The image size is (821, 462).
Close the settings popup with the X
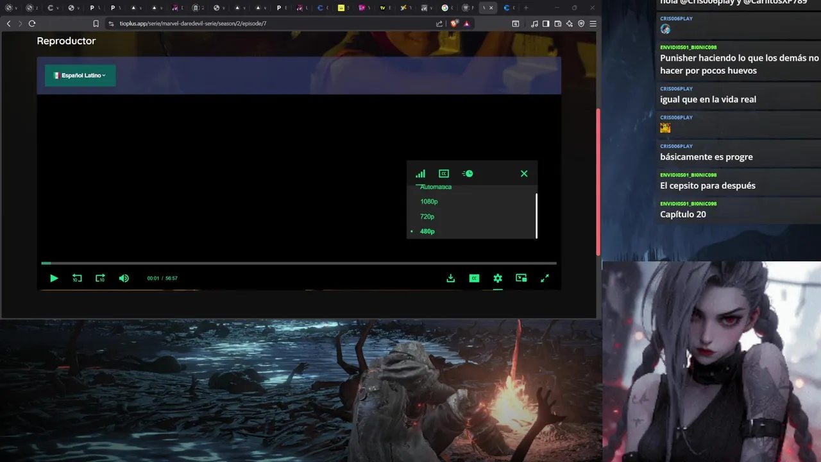(x=524, y=173)
